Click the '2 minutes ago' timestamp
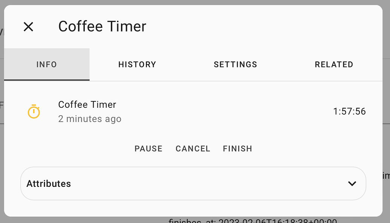Viewport: 390px width, 223px height. [x=90, y=119]
